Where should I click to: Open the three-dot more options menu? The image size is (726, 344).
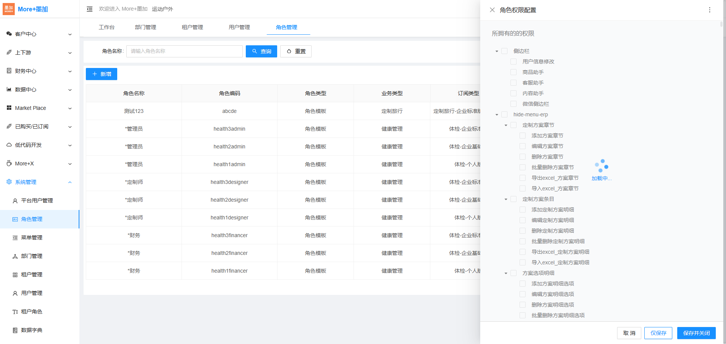[709, 10]
